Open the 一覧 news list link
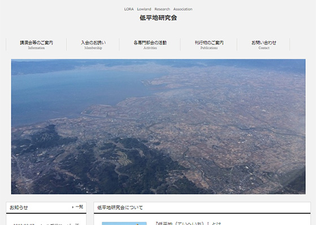 pos(79,207)
